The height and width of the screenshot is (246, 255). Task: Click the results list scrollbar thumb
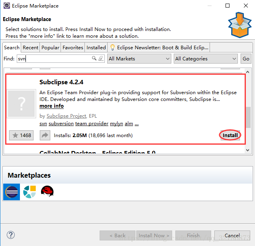pyautogui.click(x=248, y=117)
